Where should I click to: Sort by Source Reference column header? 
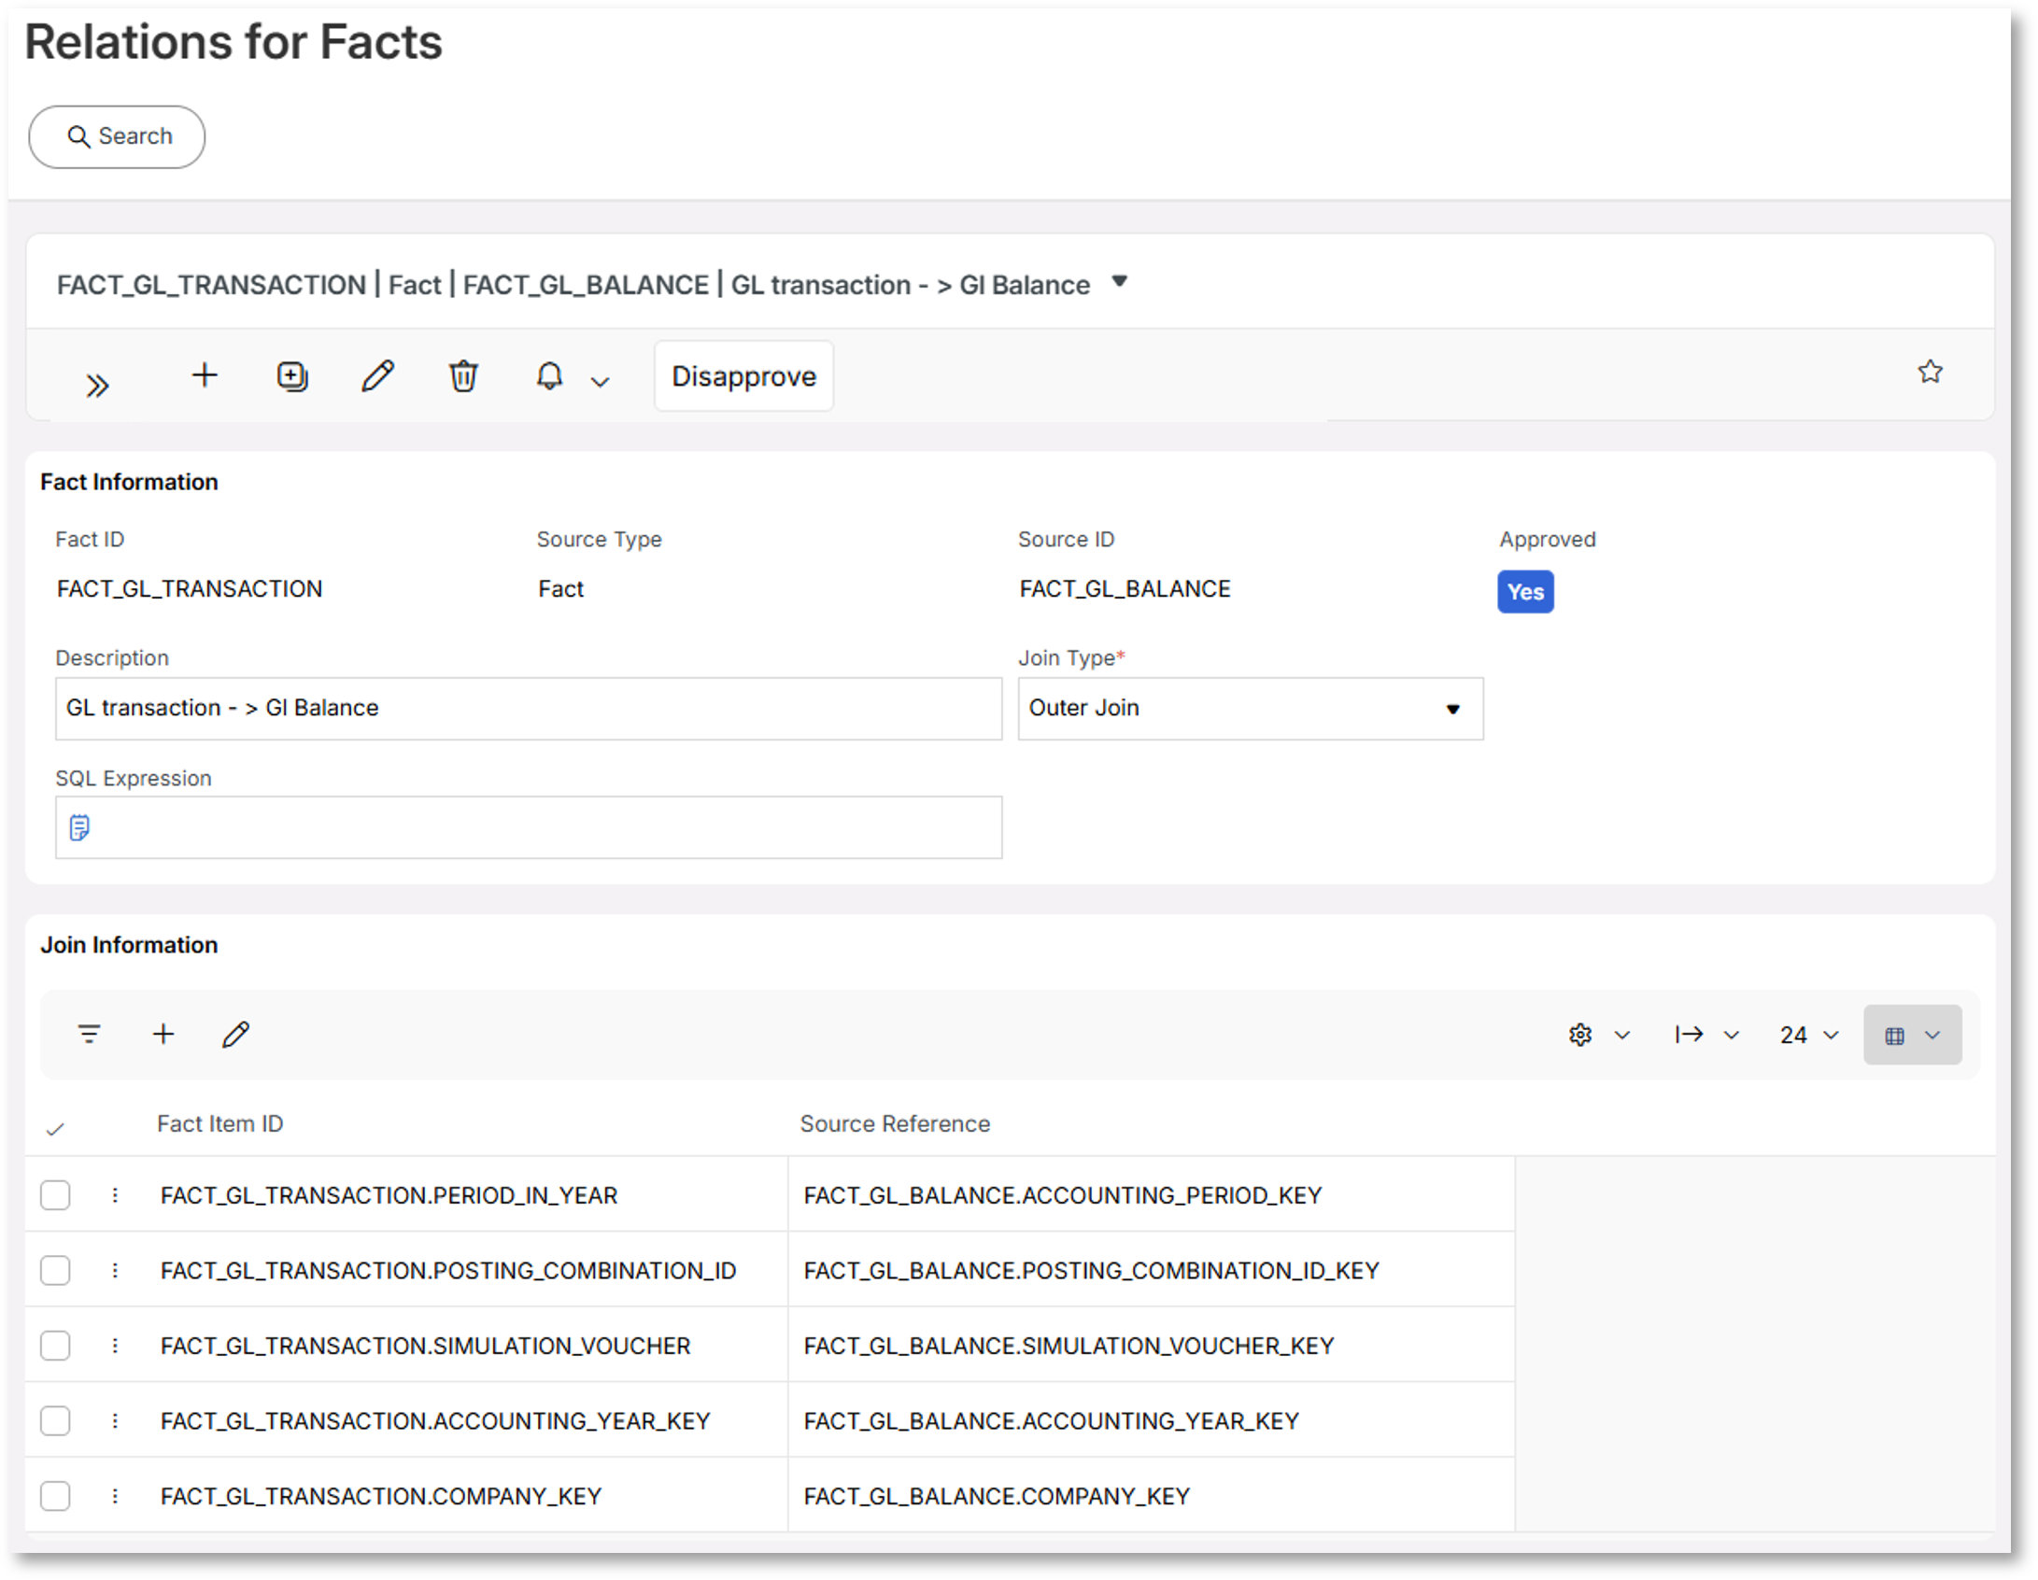click(x=894, y=1123)
